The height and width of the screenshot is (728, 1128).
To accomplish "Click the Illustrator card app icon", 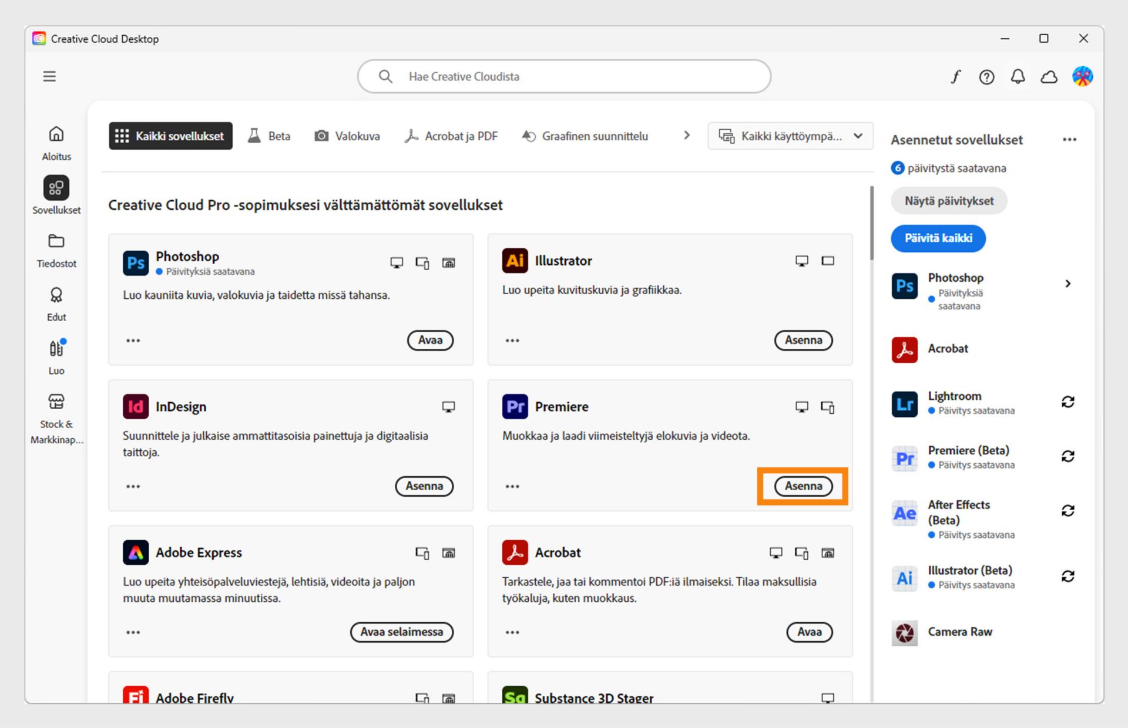I will point(515,260).
